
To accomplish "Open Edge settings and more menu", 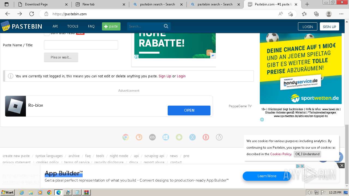I will point(341,14).
